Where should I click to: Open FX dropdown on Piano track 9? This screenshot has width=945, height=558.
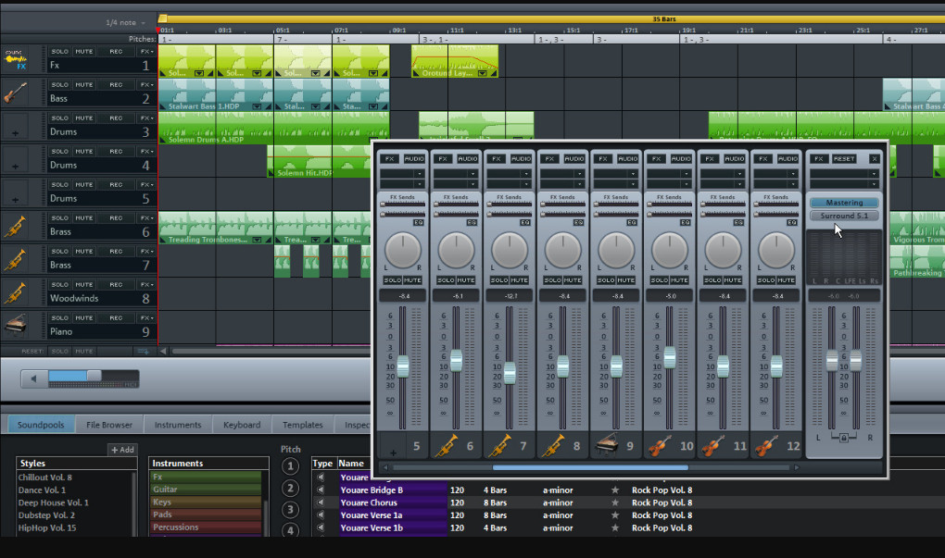click(146, 317)
